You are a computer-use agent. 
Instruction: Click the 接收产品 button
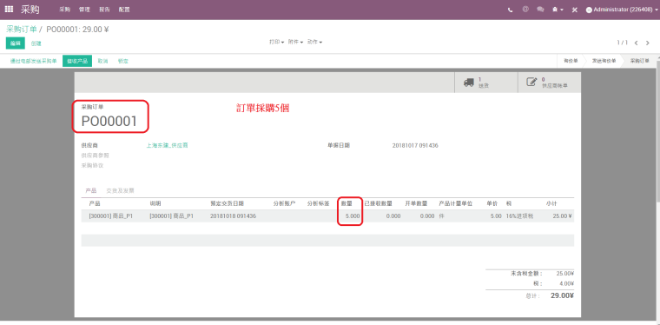click(x=77, y=61)
